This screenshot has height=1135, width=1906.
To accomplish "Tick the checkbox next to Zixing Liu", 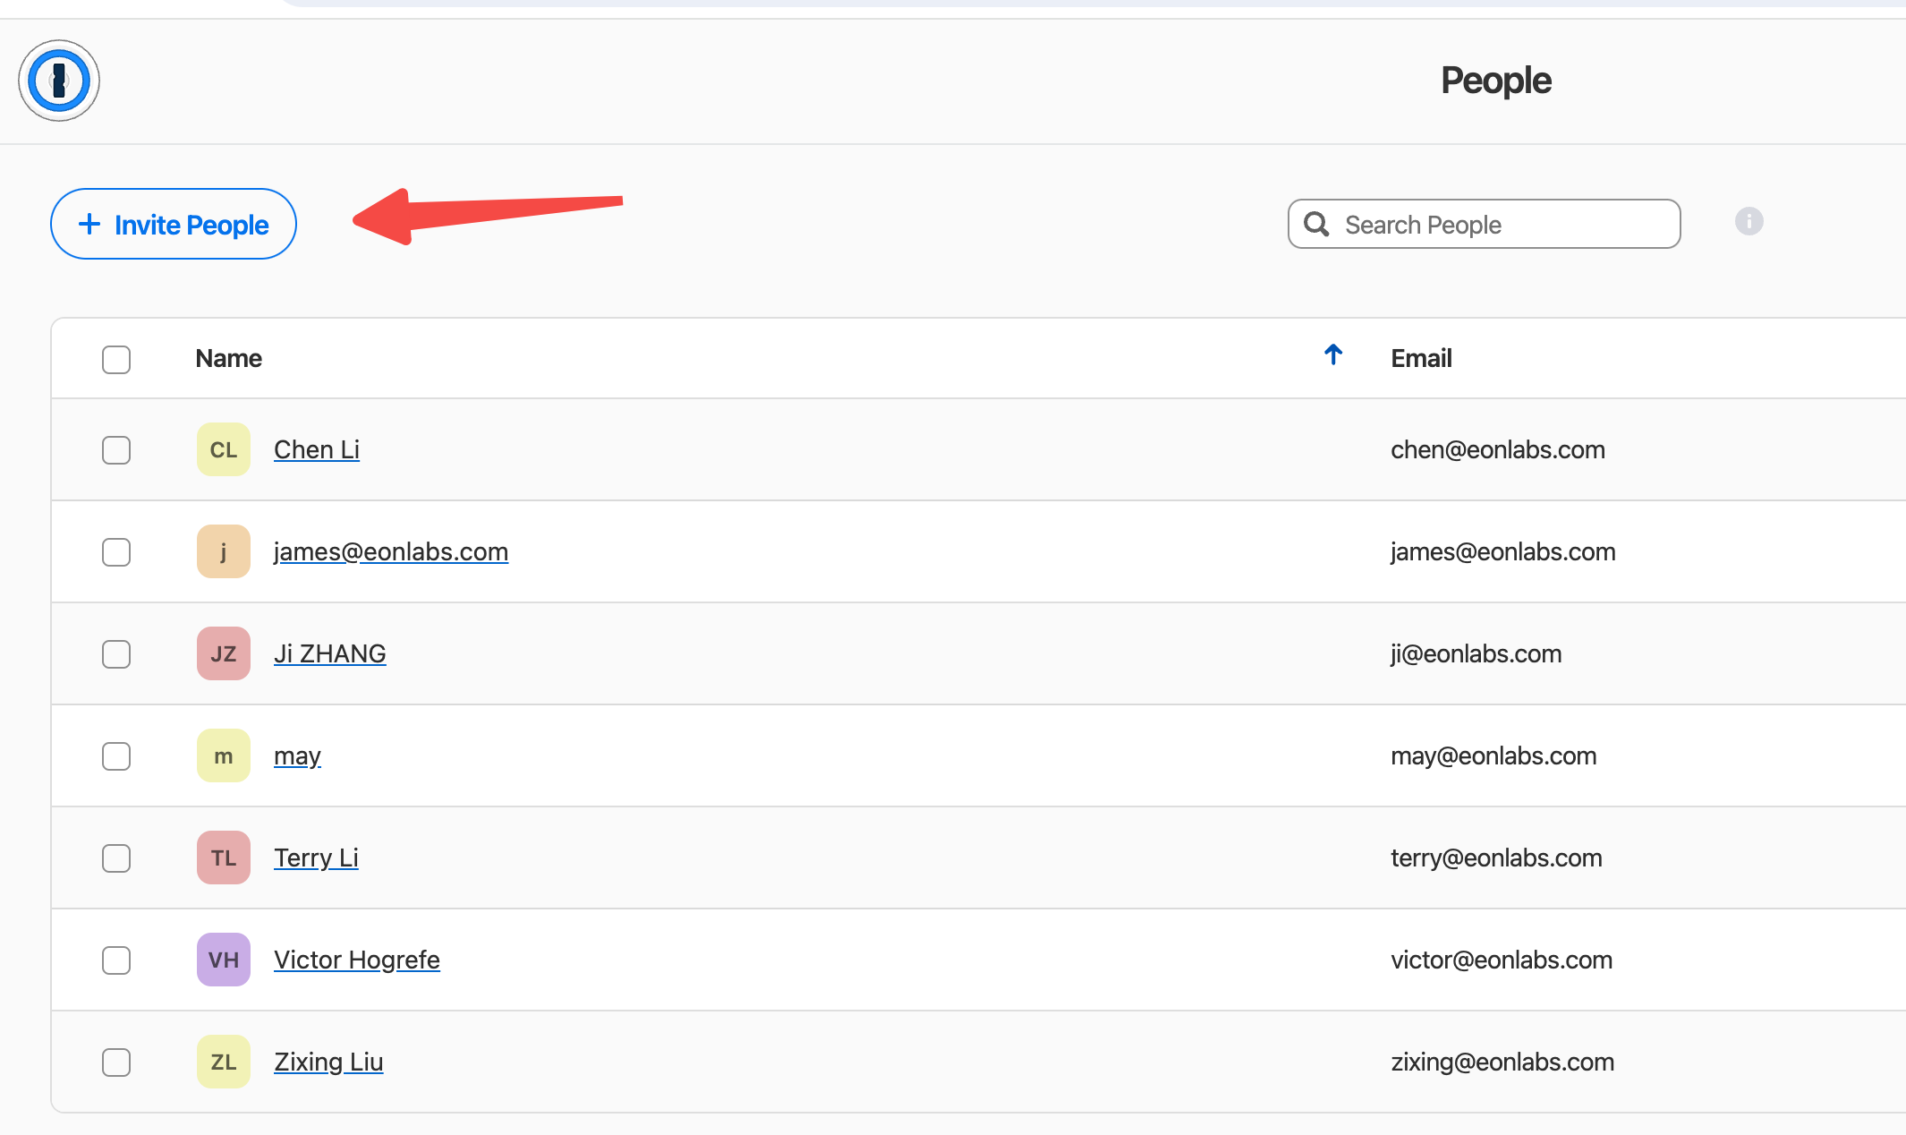I will tap(116, 1062).
